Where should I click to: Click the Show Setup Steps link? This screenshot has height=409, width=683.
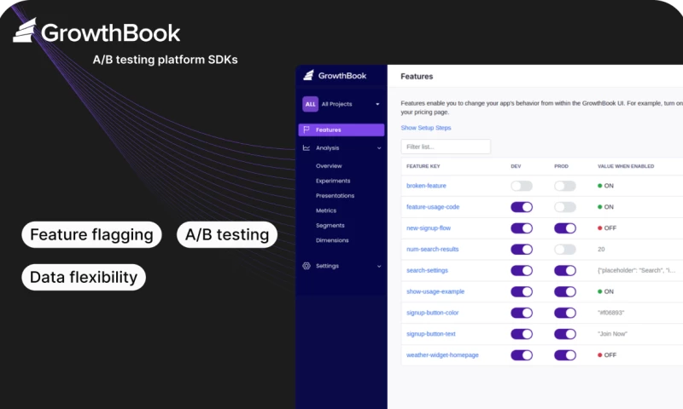tap(425, 128)
